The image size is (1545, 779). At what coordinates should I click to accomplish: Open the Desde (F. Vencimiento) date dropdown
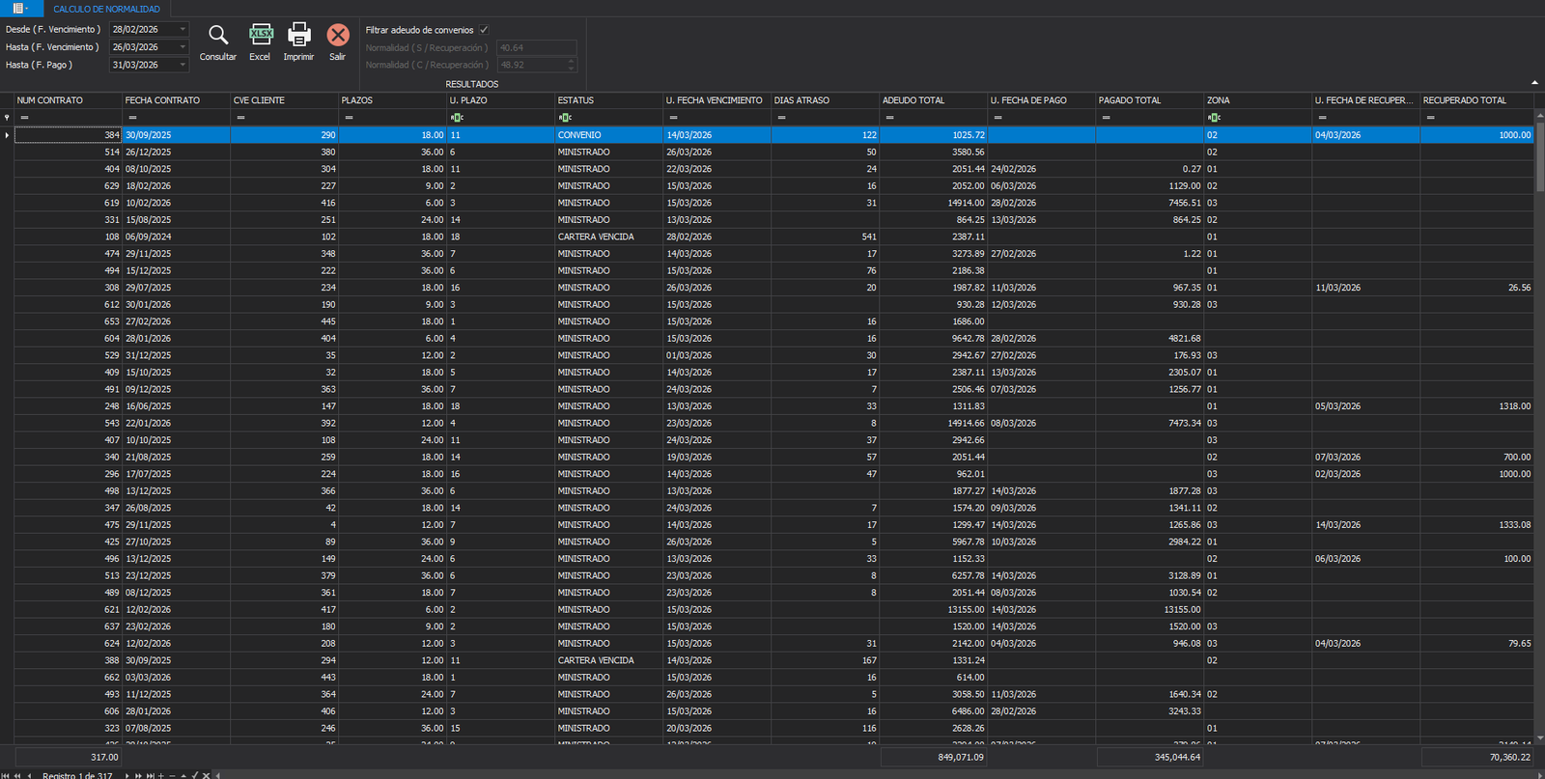[183, 30]
